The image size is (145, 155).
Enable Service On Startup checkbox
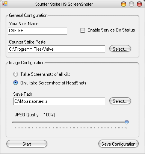coord(83,30)
